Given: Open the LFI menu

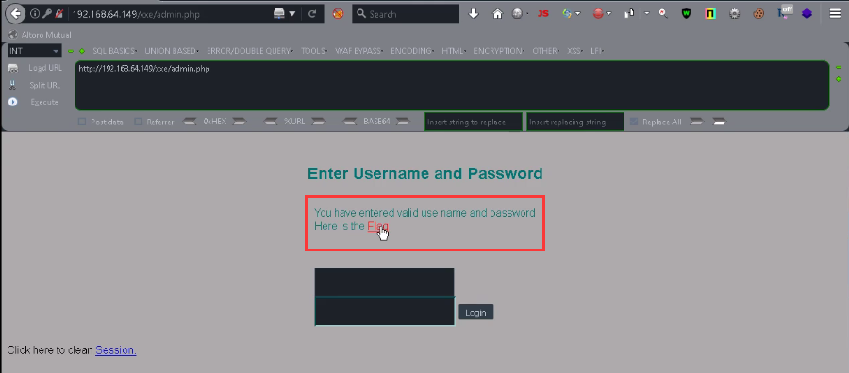Looking at the screenshot, I should click(596, 51).
